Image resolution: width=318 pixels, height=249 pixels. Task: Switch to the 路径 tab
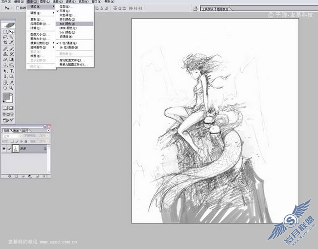click(x=25, y=131)
